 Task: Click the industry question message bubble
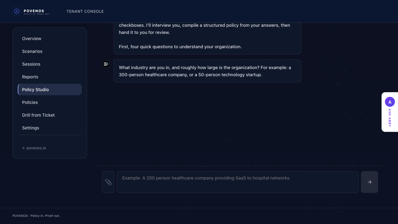tap(207, 71)
